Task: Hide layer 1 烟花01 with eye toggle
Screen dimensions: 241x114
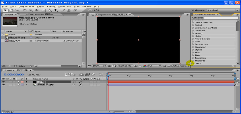Action: (3, 82)
